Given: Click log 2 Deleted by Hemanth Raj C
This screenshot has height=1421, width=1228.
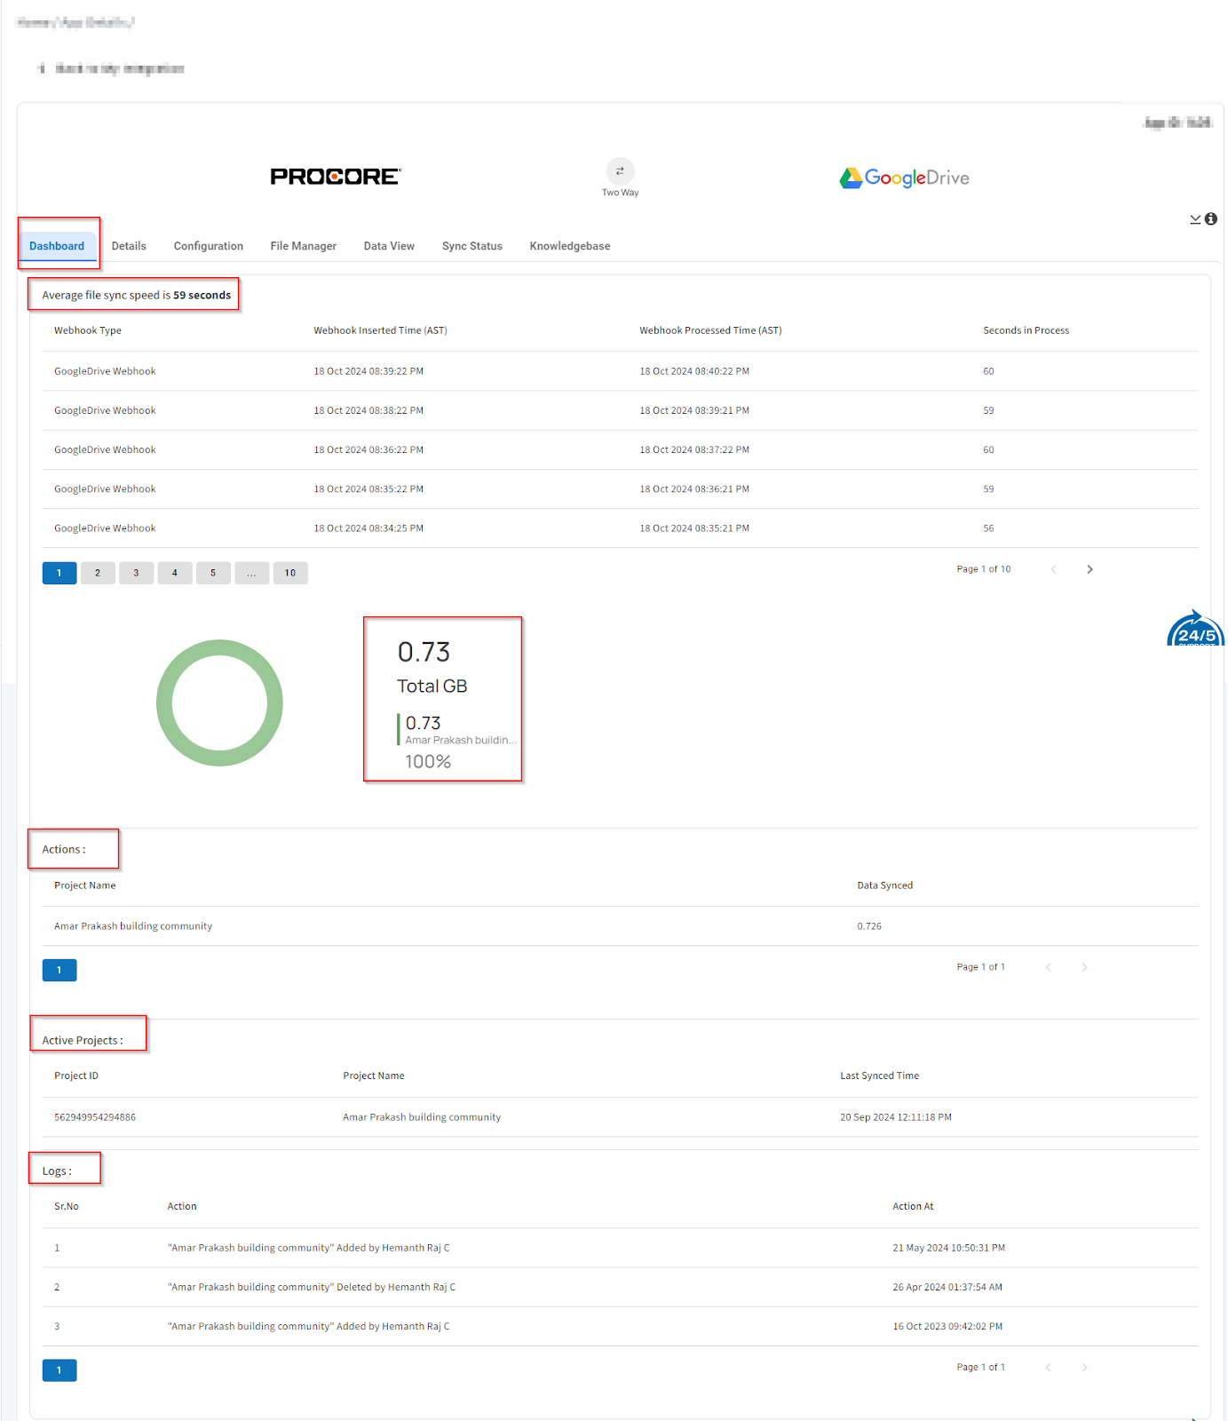Looking at the screenshot, I should pyautogui.click(x=312, y=1287).
